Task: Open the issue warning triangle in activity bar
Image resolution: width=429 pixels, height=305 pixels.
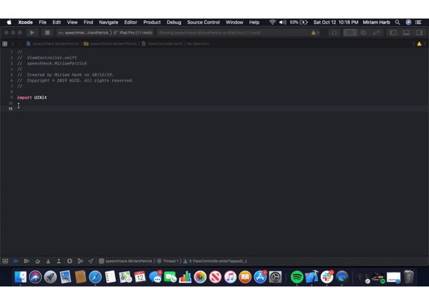Action: click(x=314, y=33)
